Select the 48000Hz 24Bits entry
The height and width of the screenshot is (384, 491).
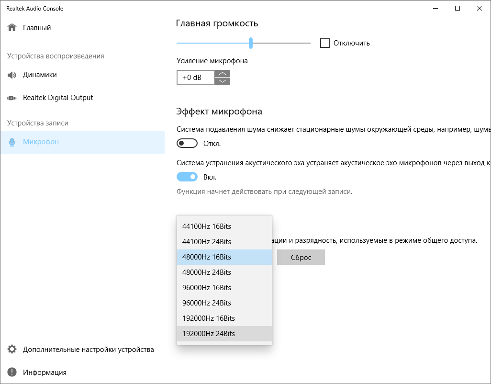click(207, 272)
